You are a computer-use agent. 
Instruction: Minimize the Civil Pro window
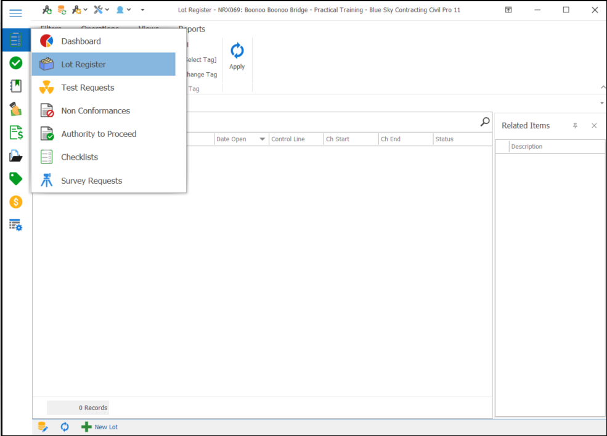[537, 10]
